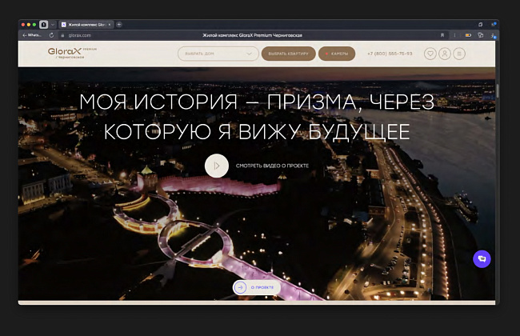Click the page's vertical scrollbar
The image size is (520, 336).
point(497,90)
